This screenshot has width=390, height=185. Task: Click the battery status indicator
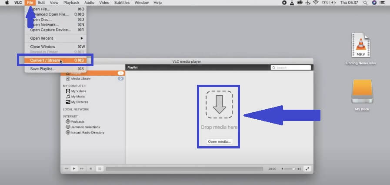(329, 3)
